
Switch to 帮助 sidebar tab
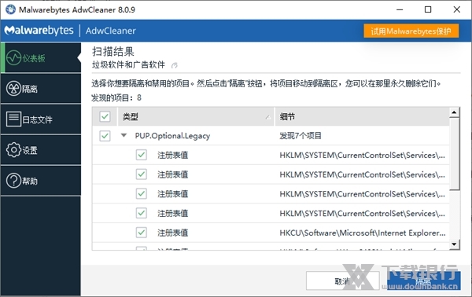(x=41, y=181)
